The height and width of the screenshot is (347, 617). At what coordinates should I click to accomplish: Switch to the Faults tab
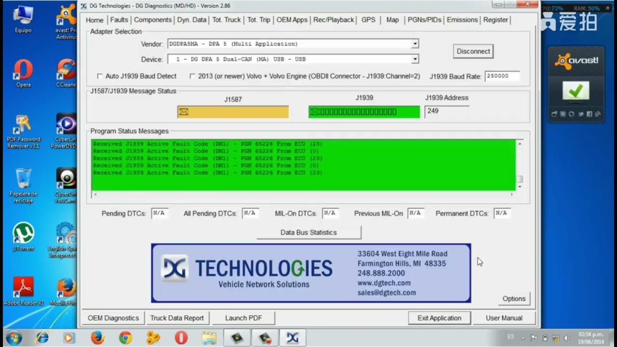tap(119, 20)
